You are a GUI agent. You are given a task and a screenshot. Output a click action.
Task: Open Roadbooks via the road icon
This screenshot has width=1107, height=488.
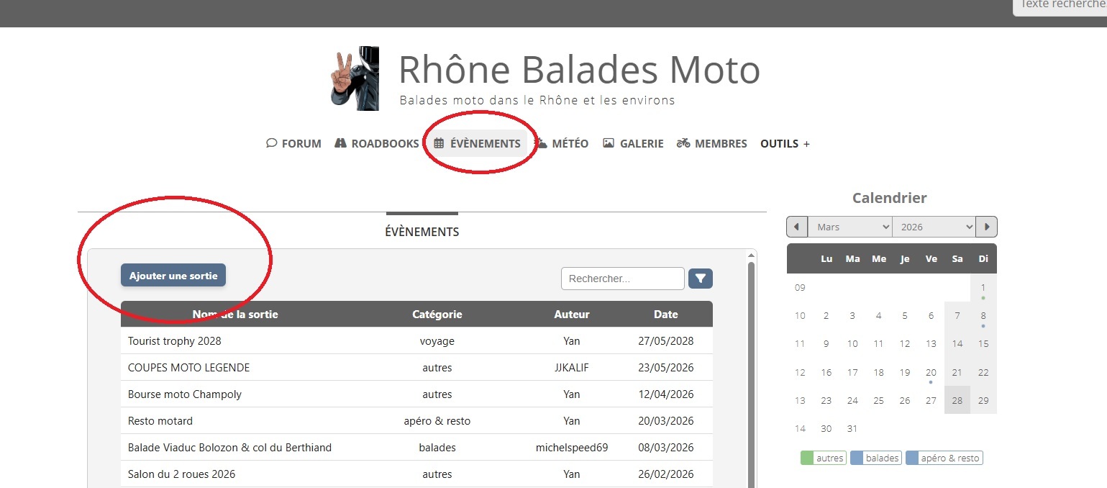coord(341,143)
